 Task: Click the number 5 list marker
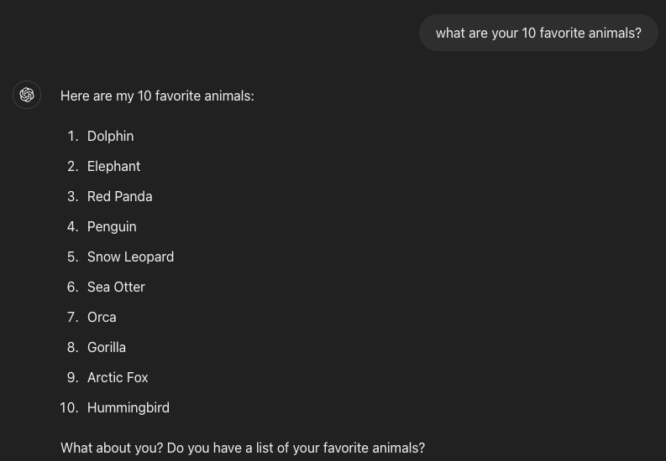coord(73,256)
